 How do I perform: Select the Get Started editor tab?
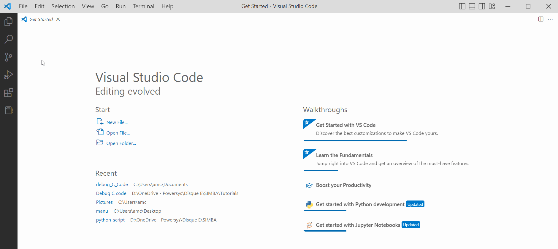tap(41, 19)
